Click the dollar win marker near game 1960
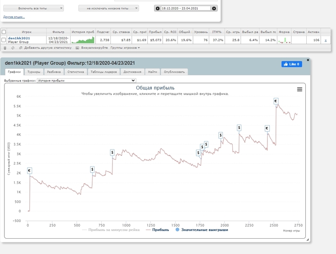The width and height of the screenshot is (336, 254). 220,135
